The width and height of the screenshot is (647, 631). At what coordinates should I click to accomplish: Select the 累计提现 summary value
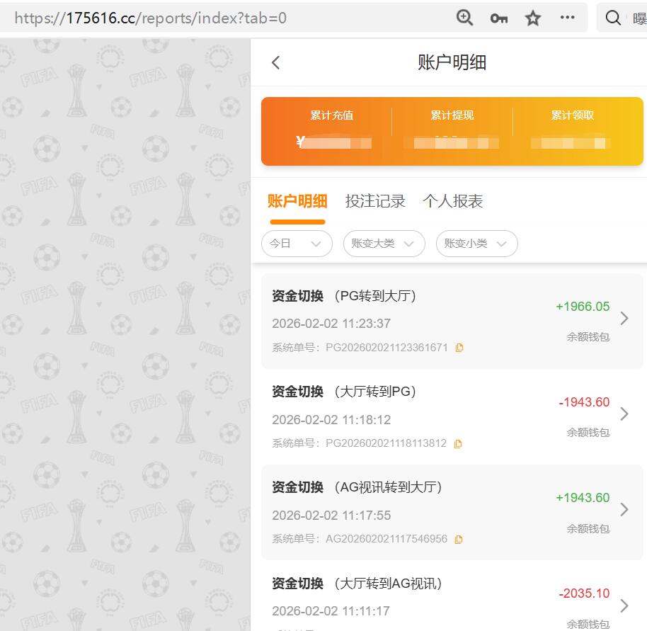point(452,143)
